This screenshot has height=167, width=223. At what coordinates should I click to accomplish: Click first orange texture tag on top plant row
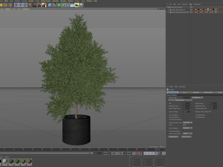coord(196,10)
